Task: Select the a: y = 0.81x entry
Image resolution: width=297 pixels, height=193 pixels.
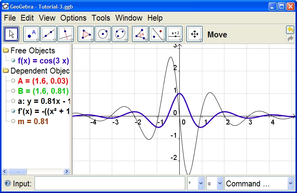Action: (x=44, y=101)
